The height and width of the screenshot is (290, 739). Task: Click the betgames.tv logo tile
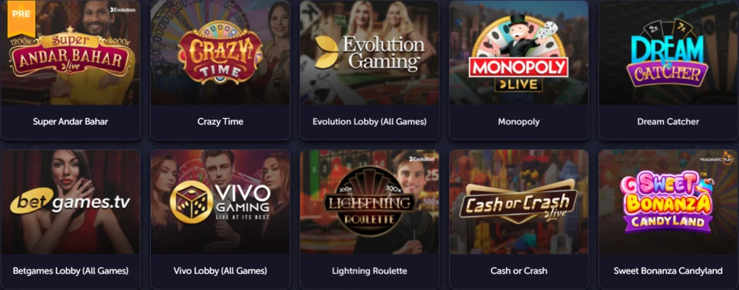(x=71, y=202)
